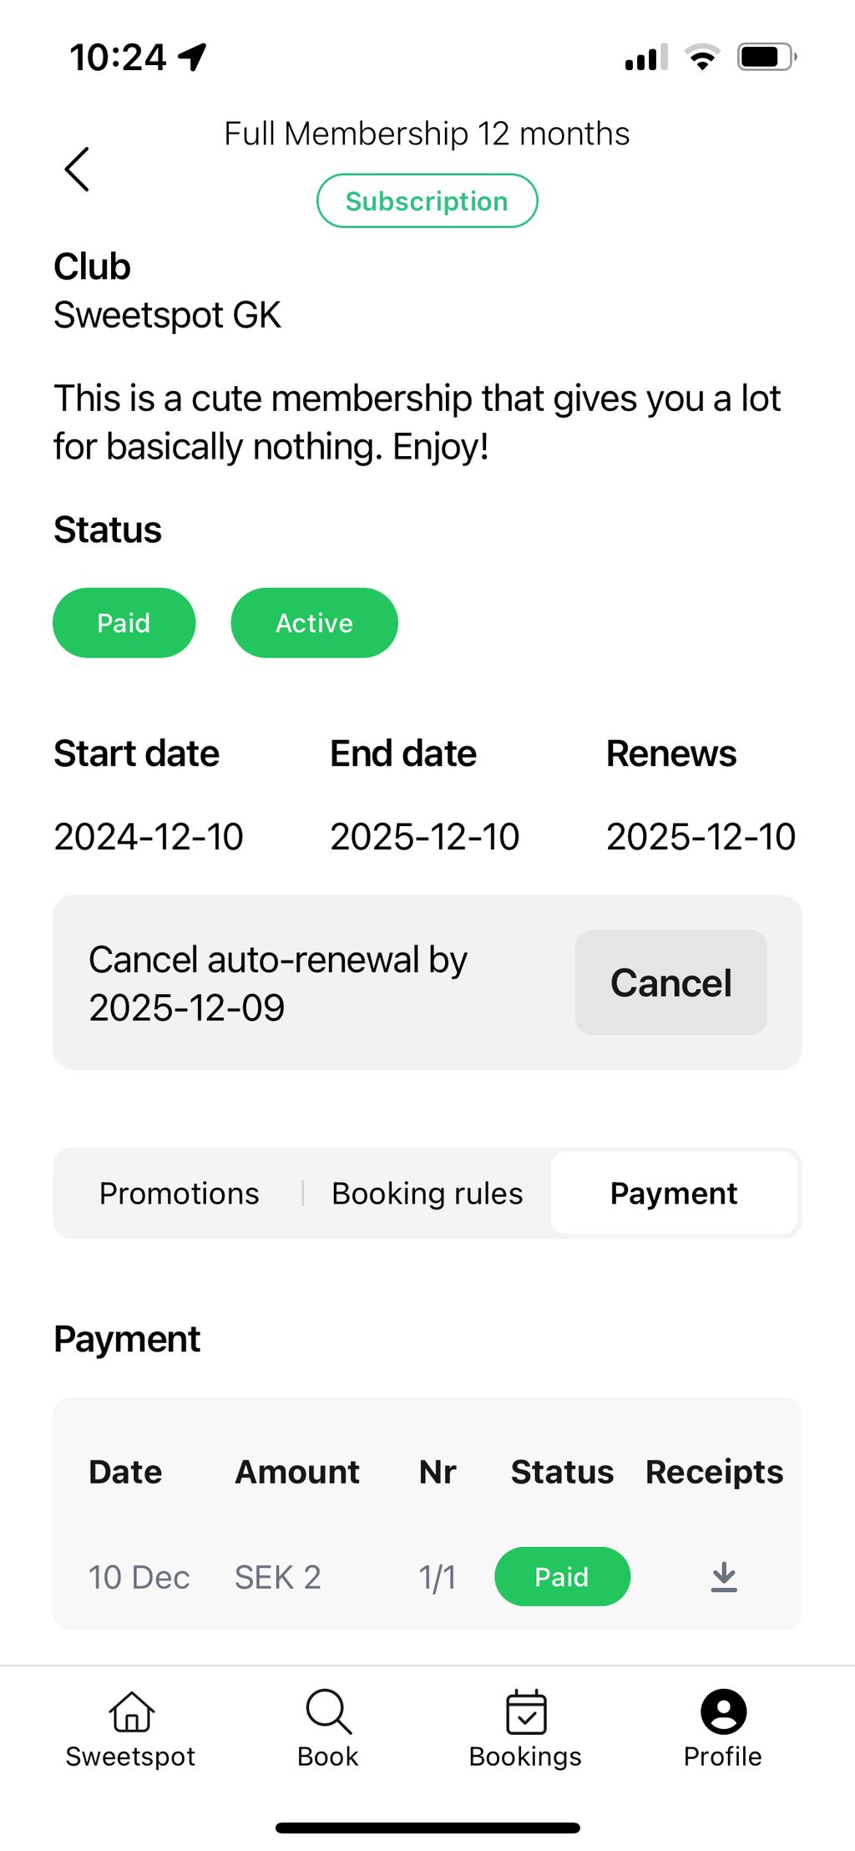
Task: Open the Bookings calendar icon
Action: tap(526, 1712)
